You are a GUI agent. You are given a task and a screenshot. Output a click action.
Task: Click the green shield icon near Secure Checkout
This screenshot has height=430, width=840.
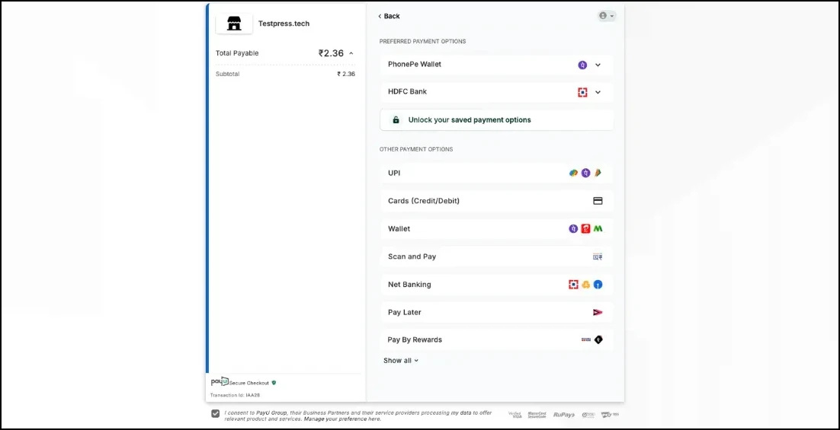[274, 383]
